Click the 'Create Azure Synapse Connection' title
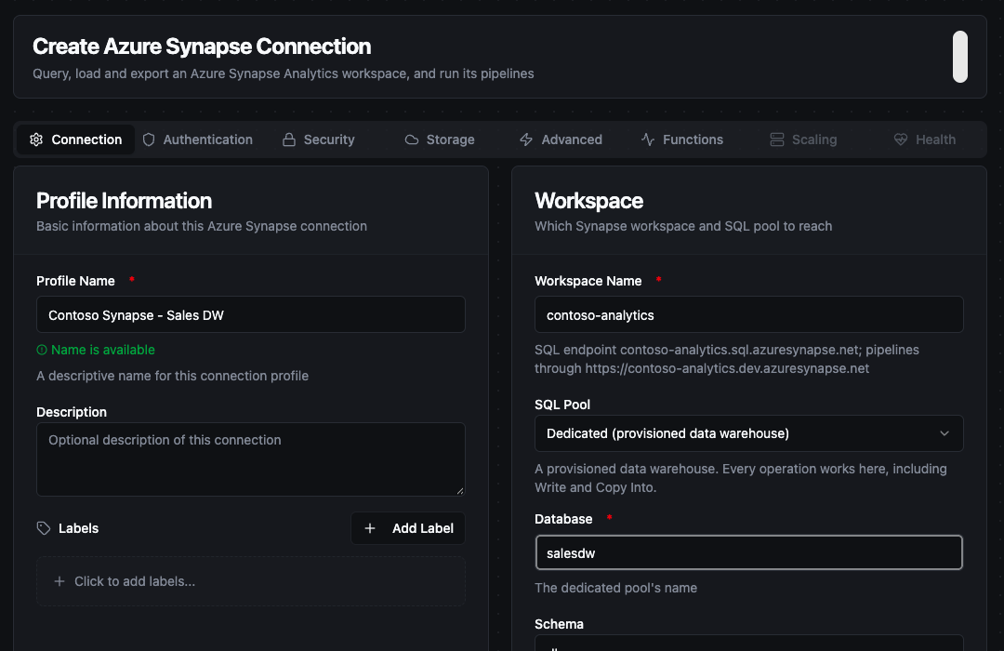This screenshot has width=1004, height=651. [x=202, y=46]
